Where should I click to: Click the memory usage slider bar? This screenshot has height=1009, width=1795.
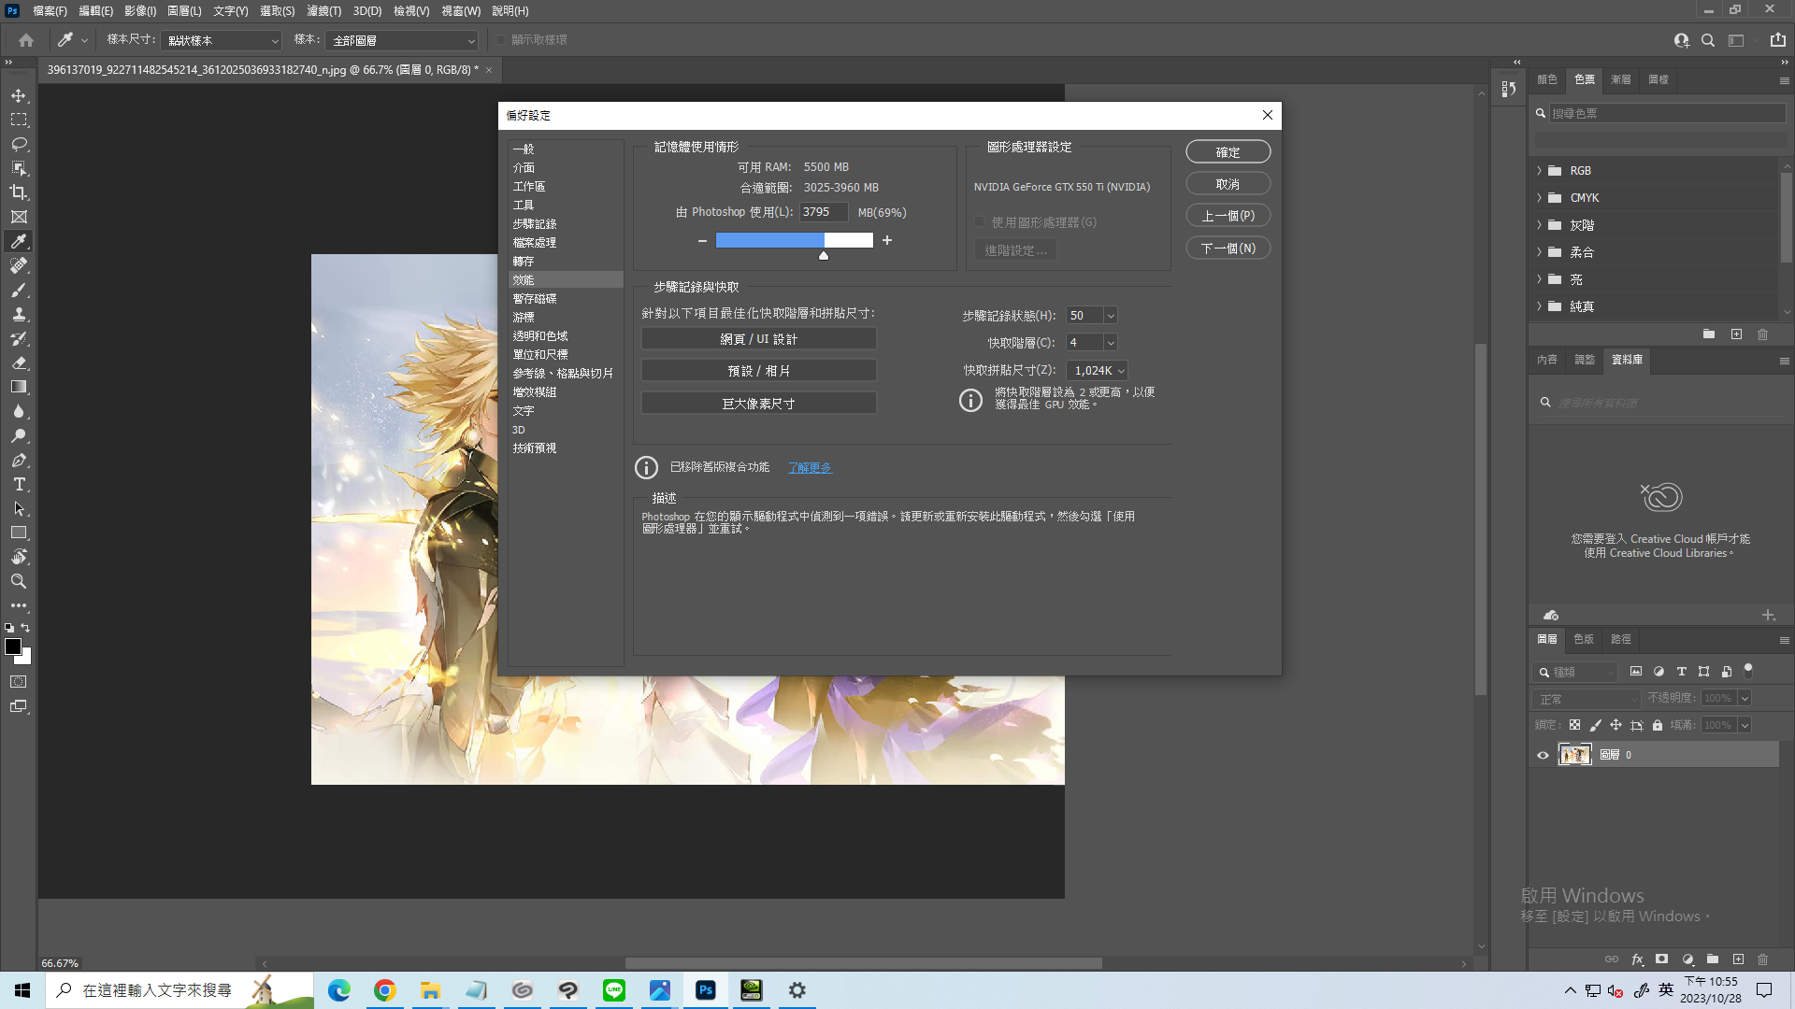(x=794, y=241)
